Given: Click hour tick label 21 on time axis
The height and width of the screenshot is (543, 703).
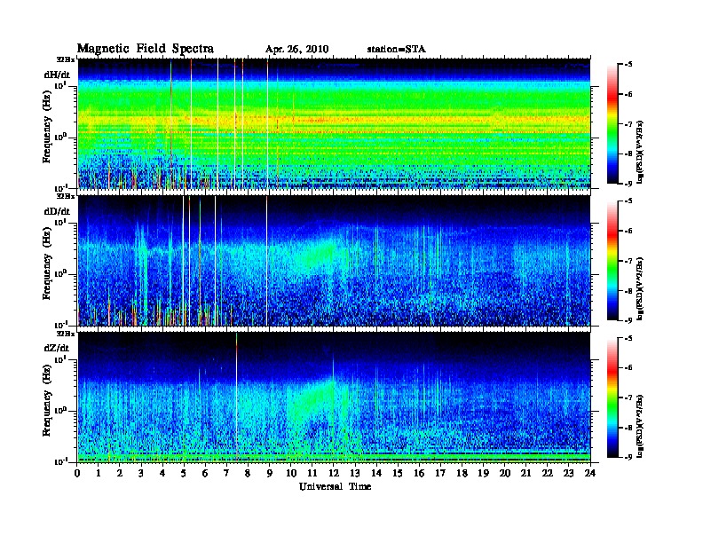Looking at the screenshot, I should click(x=525, y=474).
